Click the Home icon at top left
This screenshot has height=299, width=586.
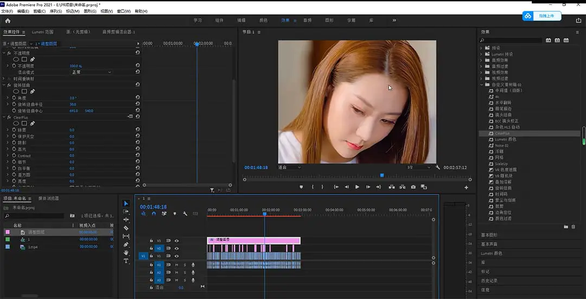(x=8, y=21)
